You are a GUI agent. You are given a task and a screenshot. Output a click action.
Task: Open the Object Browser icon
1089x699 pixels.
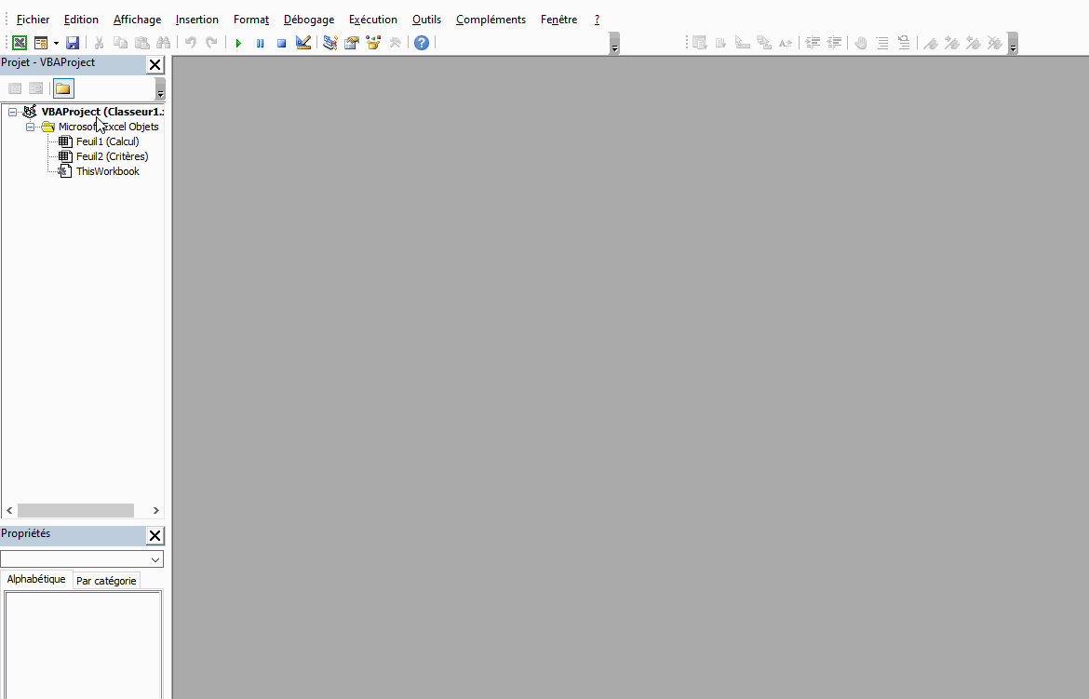click(373, 43)
